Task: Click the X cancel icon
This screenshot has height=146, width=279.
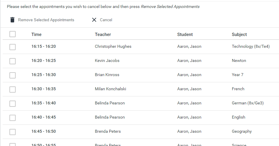Action: [94, 20]
